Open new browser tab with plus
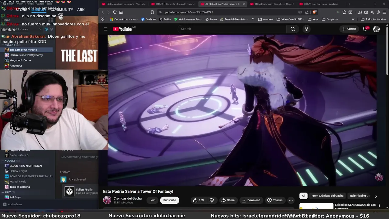Screen dimensions: 389x219 point(349,4)
